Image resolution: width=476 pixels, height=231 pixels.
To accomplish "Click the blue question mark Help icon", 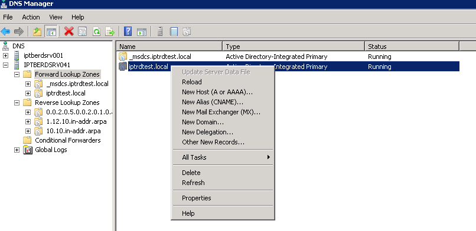I will [x=128, y=31].
